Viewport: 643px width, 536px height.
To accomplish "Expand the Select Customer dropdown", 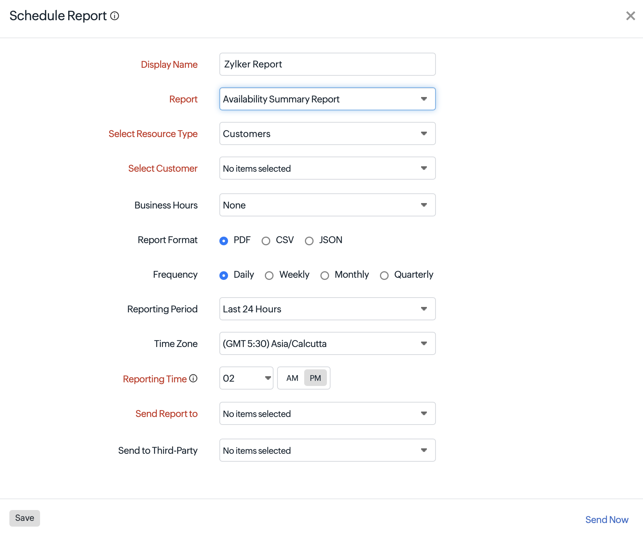I will tap(327, 168).
